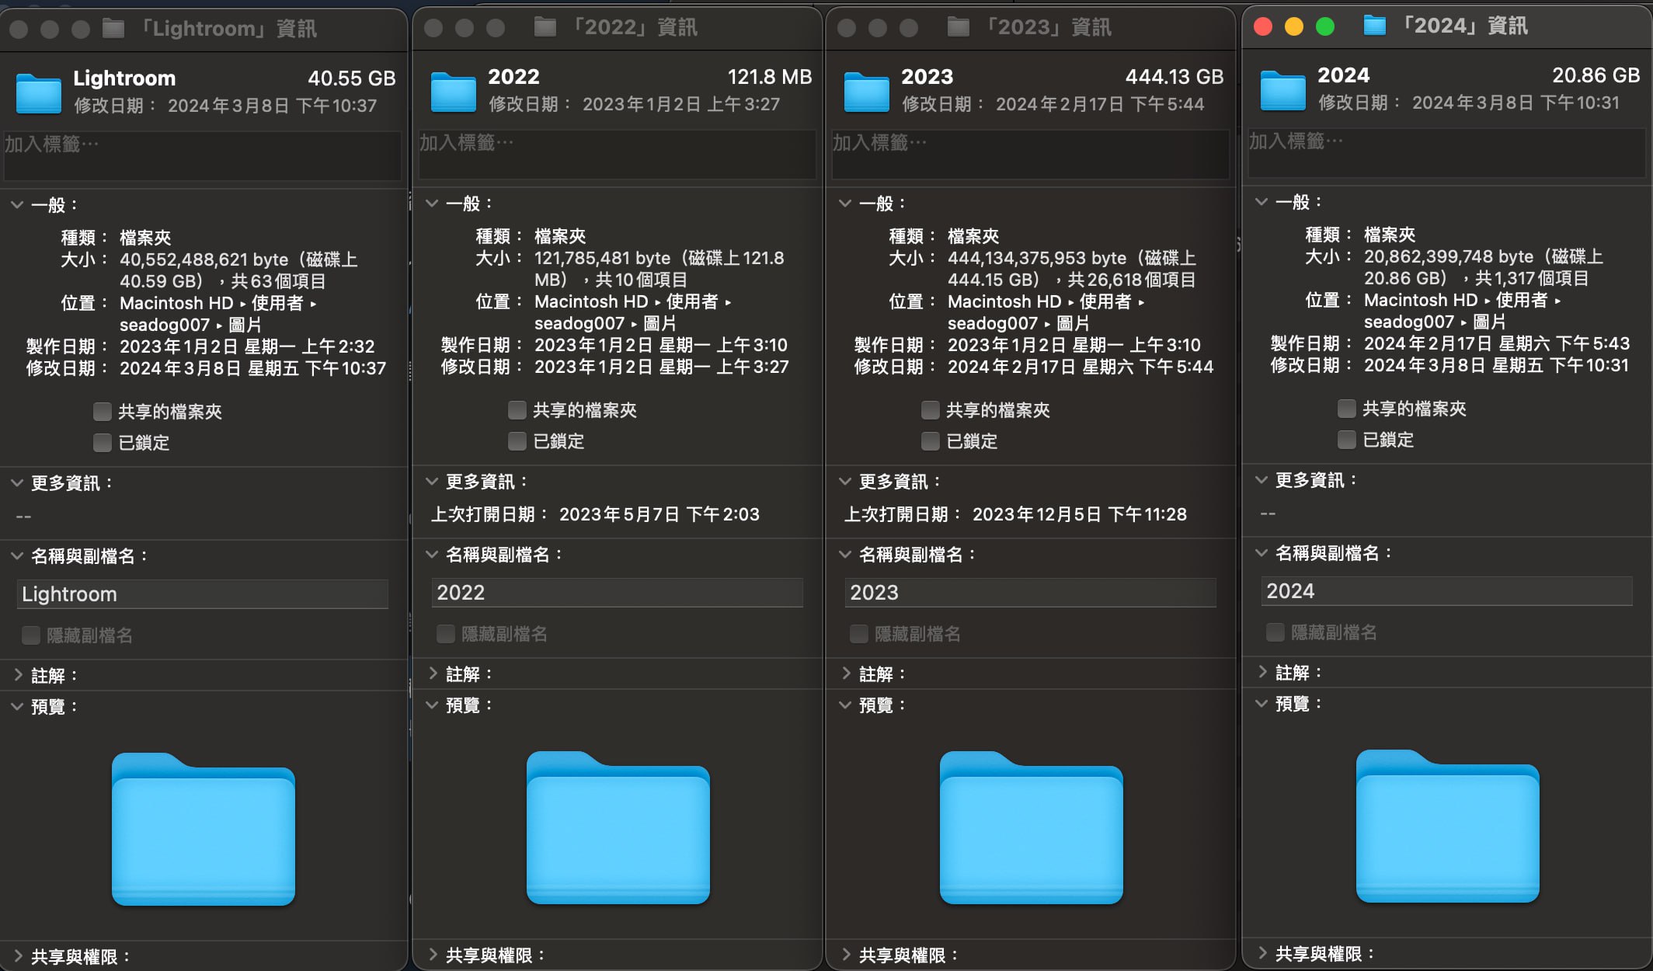Click the large 2023 preview folder image
Image resolution: width=1653 pixels, height=971 pixels.
coord(1031,827)
